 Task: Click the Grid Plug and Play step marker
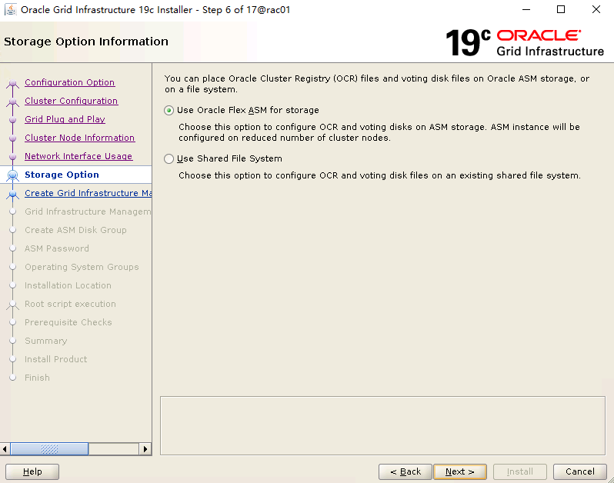[12, 119]
